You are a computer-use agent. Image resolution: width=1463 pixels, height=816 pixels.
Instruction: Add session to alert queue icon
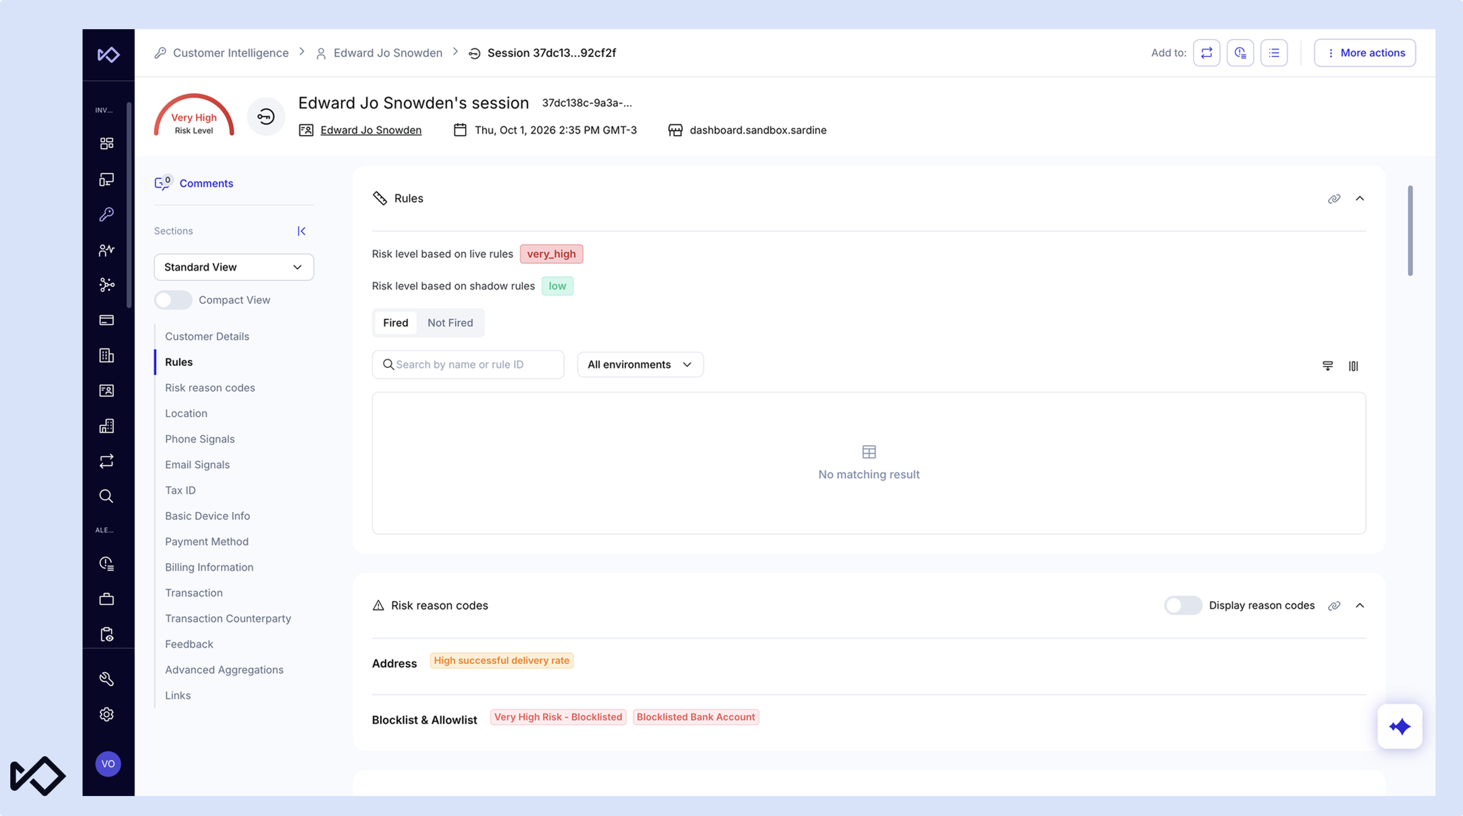tap(1241, 53)
